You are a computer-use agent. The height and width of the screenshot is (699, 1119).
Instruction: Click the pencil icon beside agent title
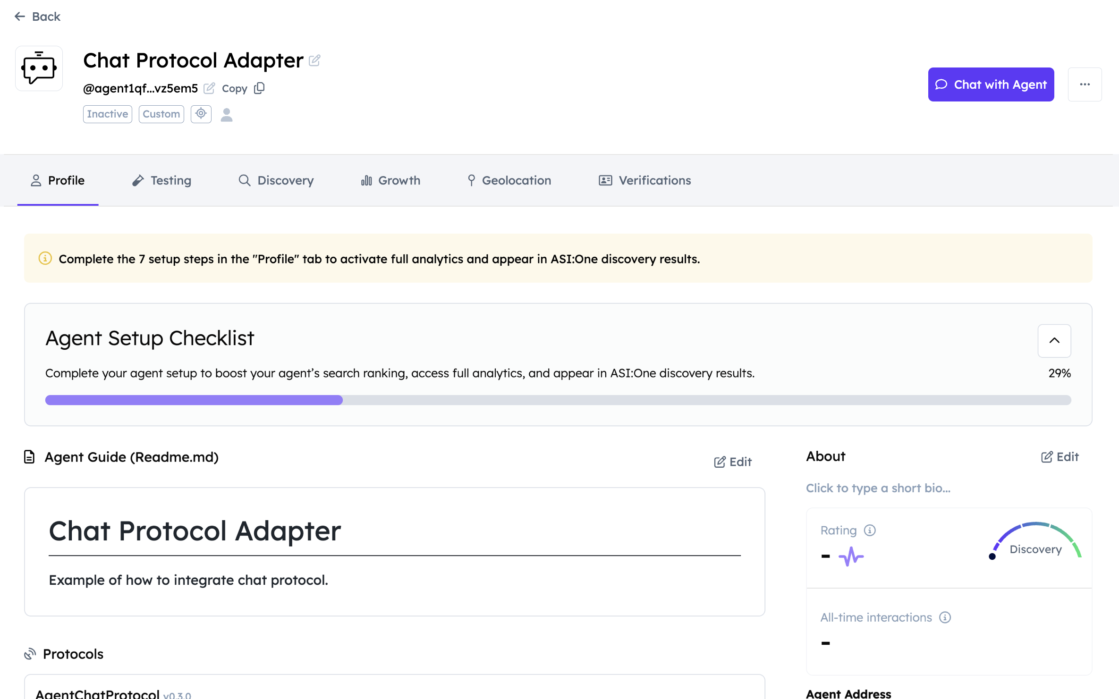[314, 60]
